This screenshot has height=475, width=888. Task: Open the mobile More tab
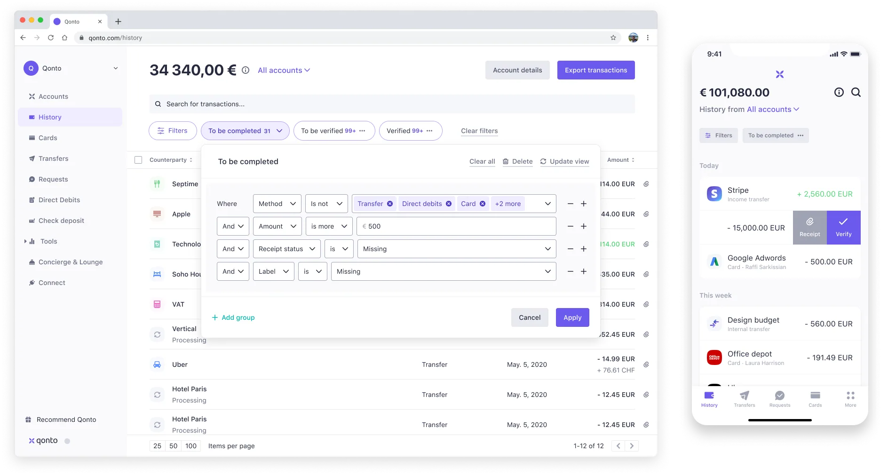(x=850, y=399)
